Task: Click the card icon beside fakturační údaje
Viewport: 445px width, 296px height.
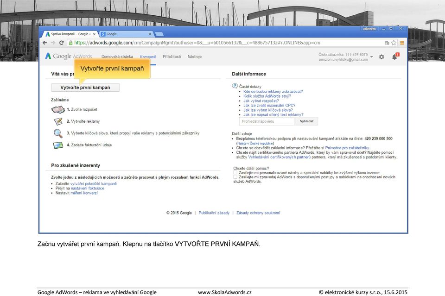Action: point(58,145)
